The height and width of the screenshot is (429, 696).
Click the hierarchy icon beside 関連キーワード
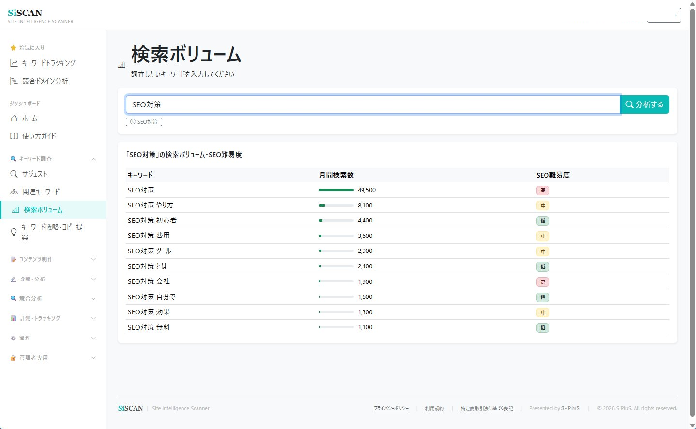click(x=14, y=192)
